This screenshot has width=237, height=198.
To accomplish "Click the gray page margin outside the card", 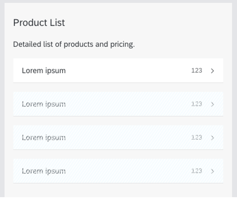I will click(x=234, y=98).
